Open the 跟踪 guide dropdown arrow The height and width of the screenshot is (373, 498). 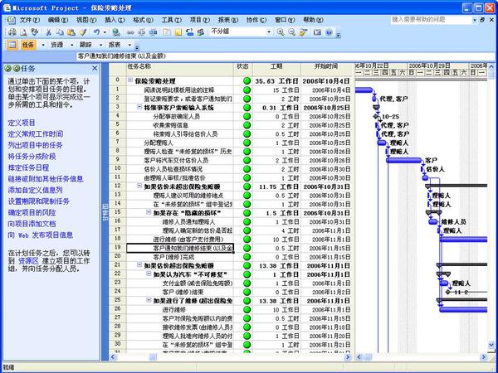[100, 45]
